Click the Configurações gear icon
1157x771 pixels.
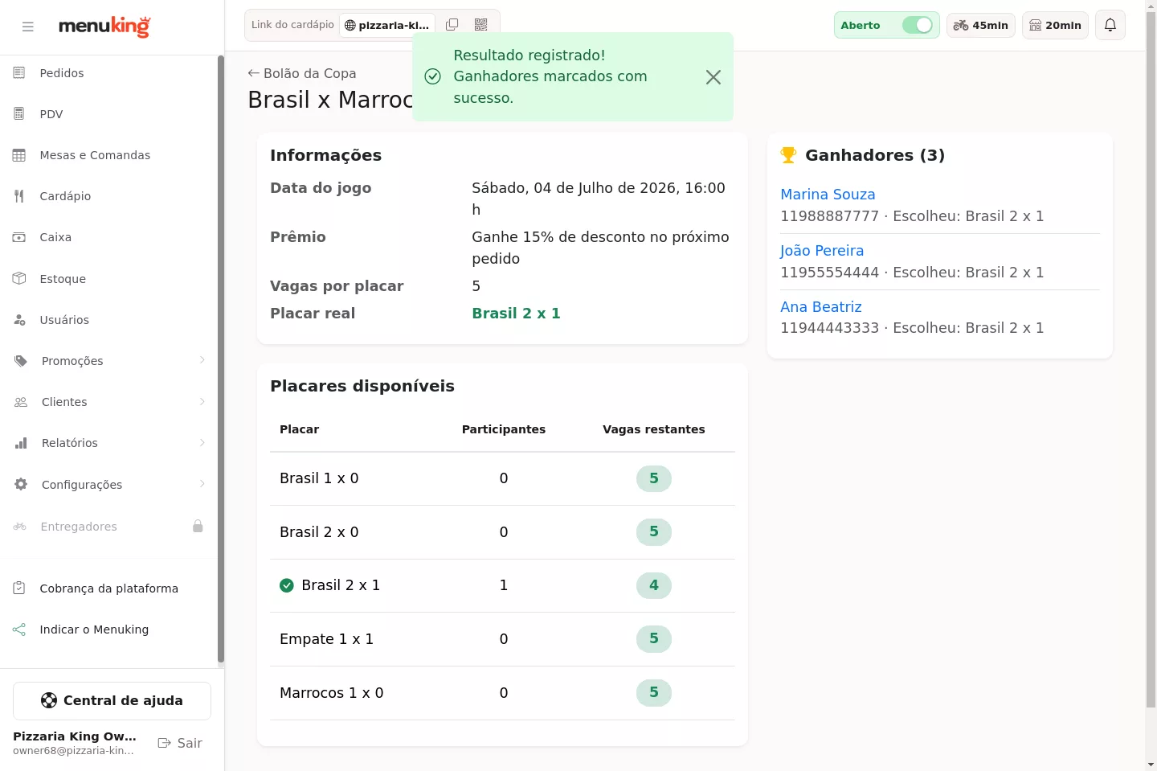coord(21,484)
